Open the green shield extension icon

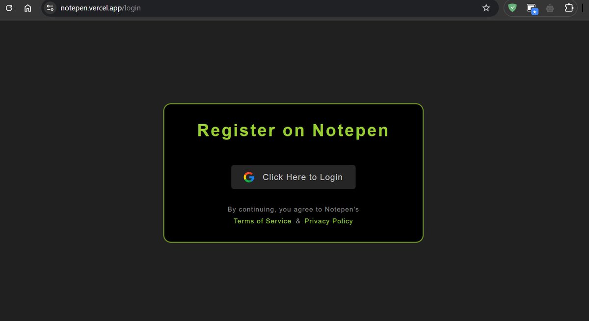point(512,8)
